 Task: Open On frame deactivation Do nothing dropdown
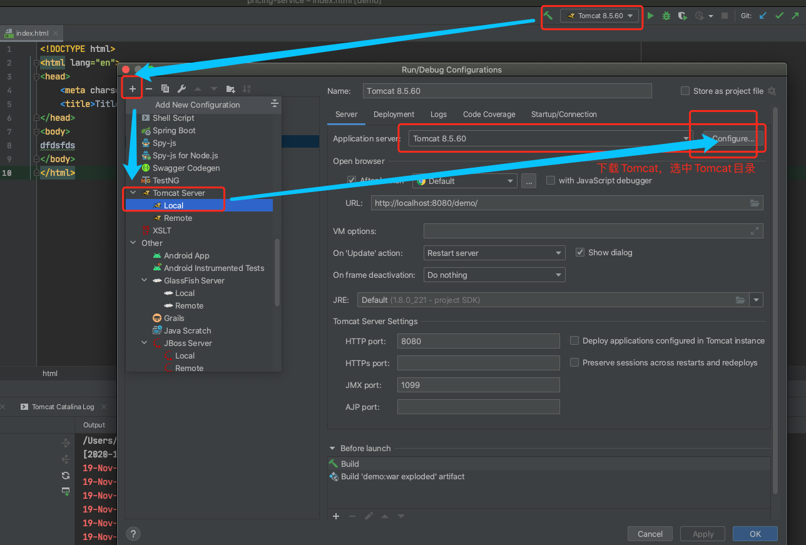pyautogui.click(x=494, y=275)
